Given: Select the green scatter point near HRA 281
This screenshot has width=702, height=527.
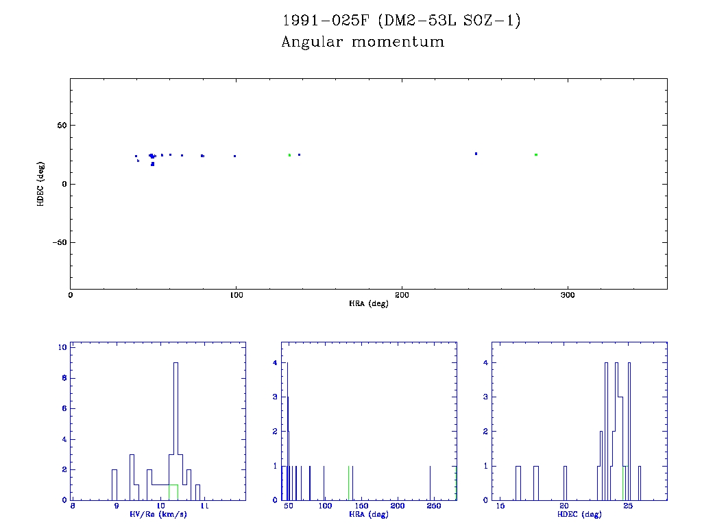Looking at the screenshot, I should [536, 155].
